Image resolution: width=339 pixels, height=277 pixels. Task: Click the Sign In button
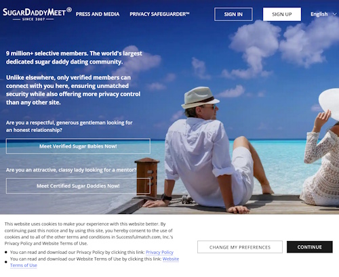click(x=233, y=14)
